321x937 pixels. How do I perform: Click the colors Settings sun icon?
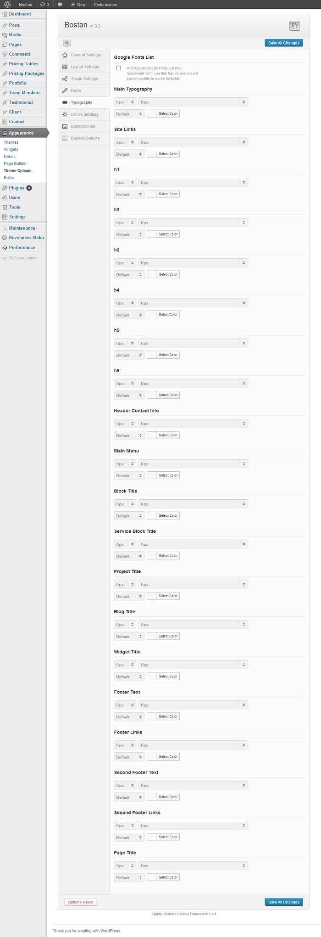tap(65, 115)
